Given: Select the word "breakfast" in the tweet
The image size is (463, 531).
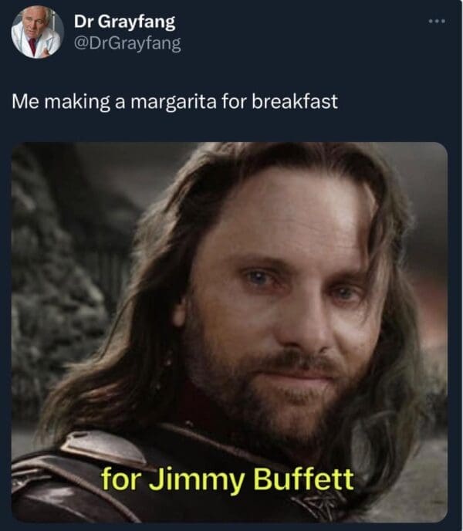Looking at the screenshot, I should (295, 101).
